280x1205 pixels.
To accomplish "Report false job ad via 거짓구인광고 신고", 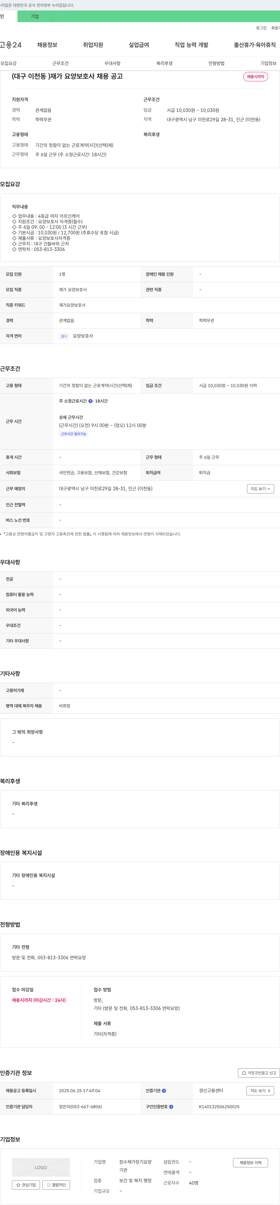I will click(259, 1073).
